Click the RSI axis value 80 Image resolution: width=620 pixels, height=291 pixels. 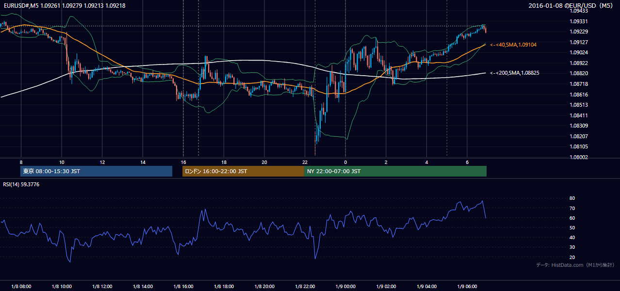click(x=572, y=198)
